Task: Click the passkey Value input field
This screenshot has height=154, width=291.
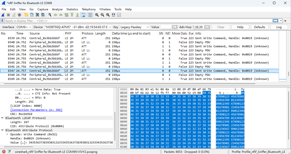Action: (x=166, y=27)
